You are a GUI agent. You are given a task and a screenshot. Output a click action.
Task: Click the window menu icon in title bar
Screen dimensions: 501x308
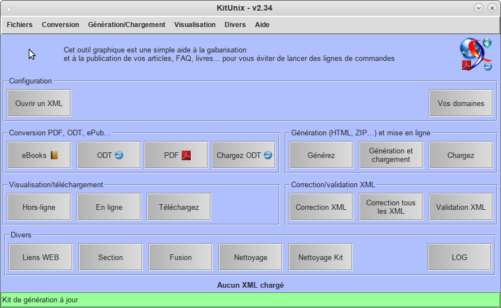(x=8, y=8)
